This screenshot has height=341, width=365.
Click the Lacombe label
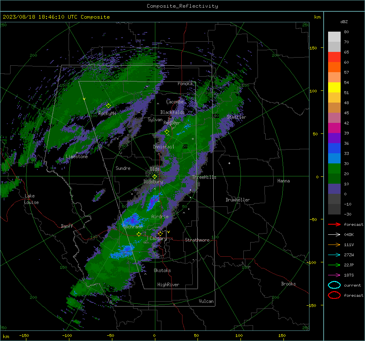coord(175,102)
